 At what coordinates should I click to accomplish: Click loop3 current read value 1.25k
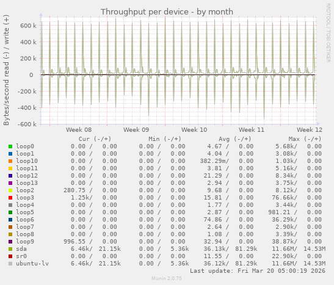(80, 198)
